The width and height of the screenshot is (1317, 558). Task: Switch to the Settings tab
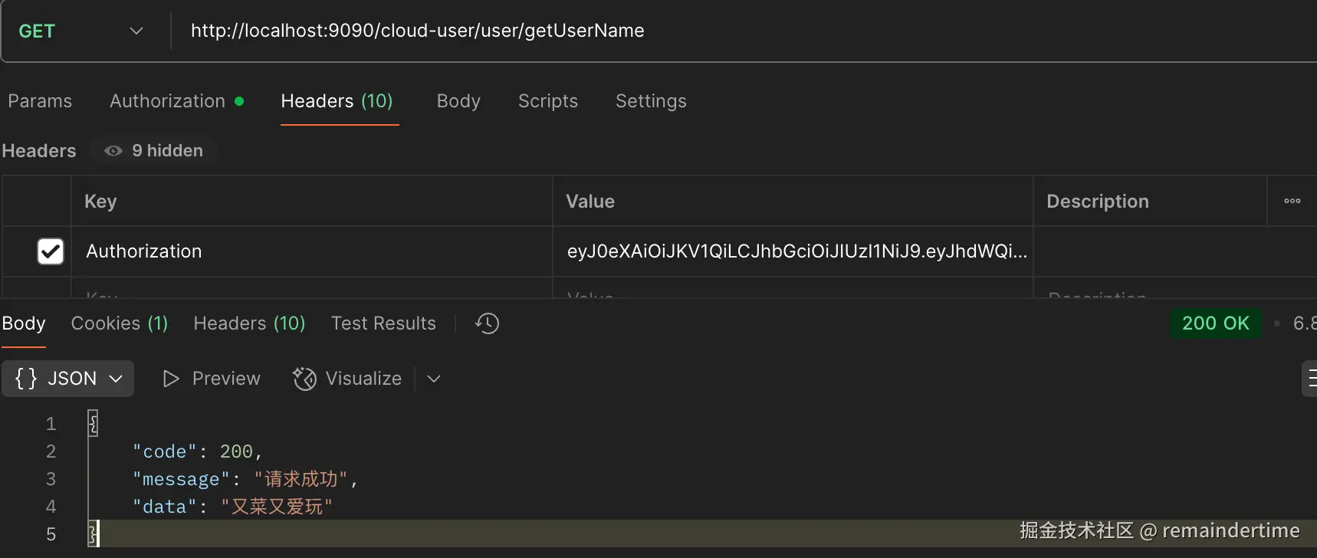point(651,101)
